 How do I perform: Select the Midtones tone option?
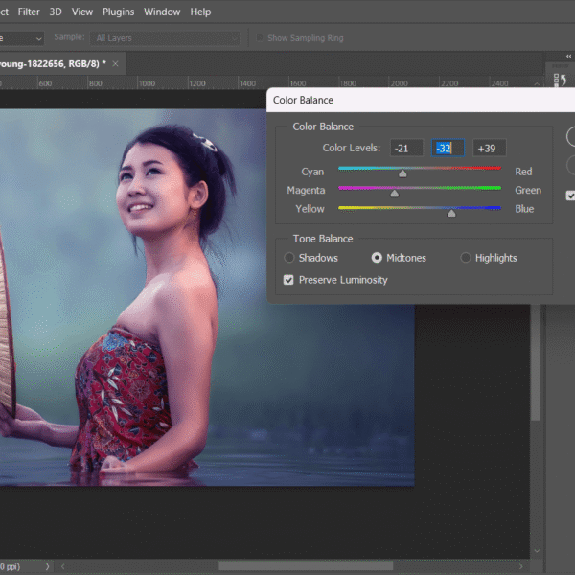tap(377, 258)
